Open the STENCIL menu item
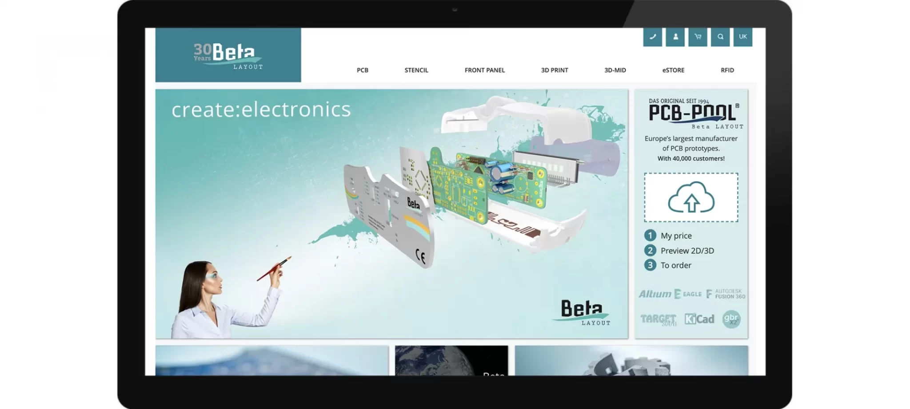 [x=416, y=70]
